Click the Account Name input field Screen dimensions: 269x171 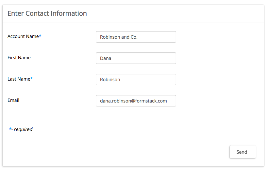pyautogui.click(x=136, y=37)
